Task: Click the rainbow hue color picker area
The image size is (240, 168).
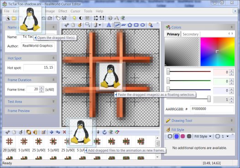Action: point(218,52)
